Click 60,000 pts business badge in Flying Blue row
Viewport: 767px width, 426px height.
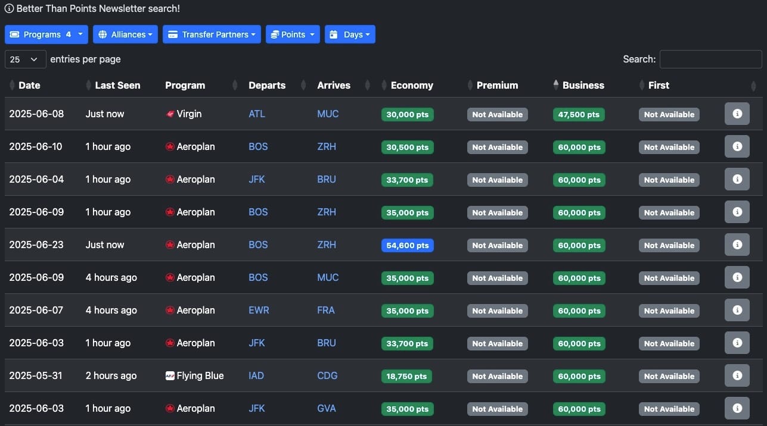click(x=579, y=376)
